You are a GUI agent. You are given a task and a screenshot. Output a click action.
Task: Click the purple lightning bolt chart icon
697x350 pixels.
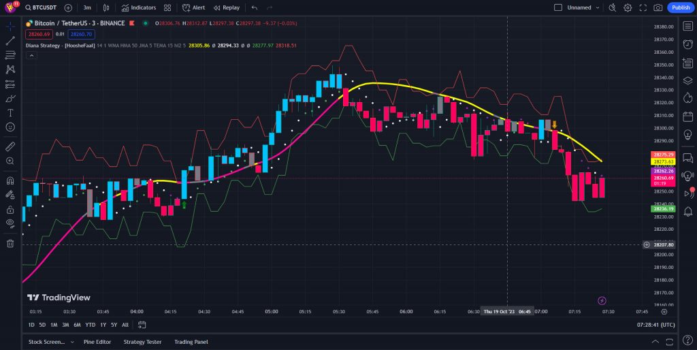[x=602, y=301]
